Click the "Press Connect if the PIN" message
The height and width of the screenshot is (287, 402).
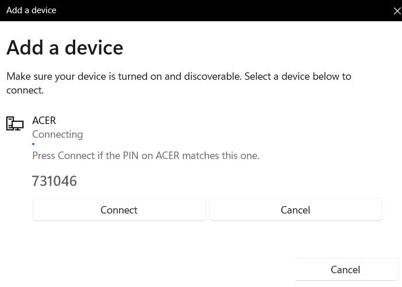(146, 156)
